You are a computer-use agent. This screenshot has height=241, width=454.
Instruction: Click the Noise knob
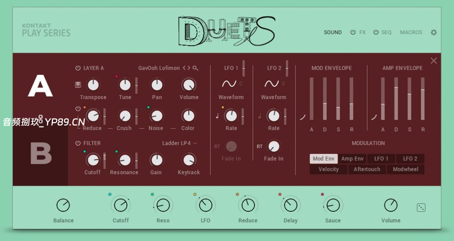(x=157, y=116)
